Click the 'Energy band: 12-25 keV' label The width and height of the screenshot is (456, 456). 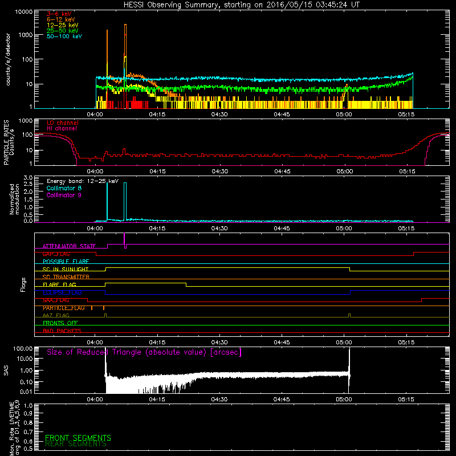pos(83,181)
